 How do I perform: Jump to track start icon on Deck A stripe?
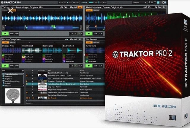[3, 28]
